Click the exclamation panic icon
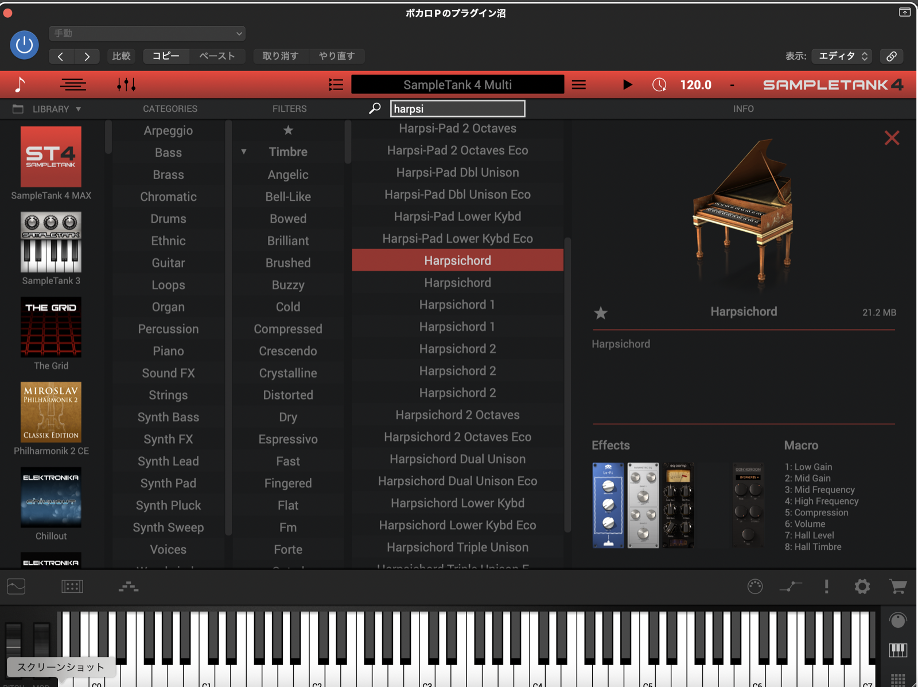The image size is (918, 687). pyautogui.click(x=826, y=587)
